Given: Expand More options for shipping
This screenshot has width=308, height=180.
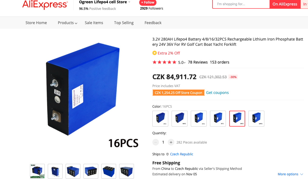Looking at the screenshot, I should (x=290, y=174).
